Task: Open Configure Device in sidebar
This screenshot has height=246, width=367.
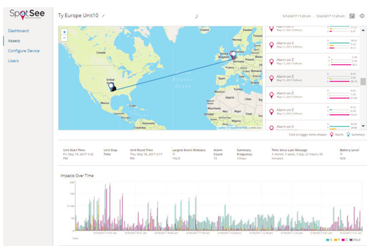Action: pyautogui.click(x=24, y=51)
